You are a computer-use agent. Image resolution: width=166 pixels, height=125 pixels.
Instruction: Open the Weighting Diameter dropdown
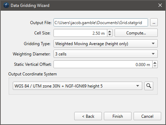pyautogui.click(x=106, y=54)
